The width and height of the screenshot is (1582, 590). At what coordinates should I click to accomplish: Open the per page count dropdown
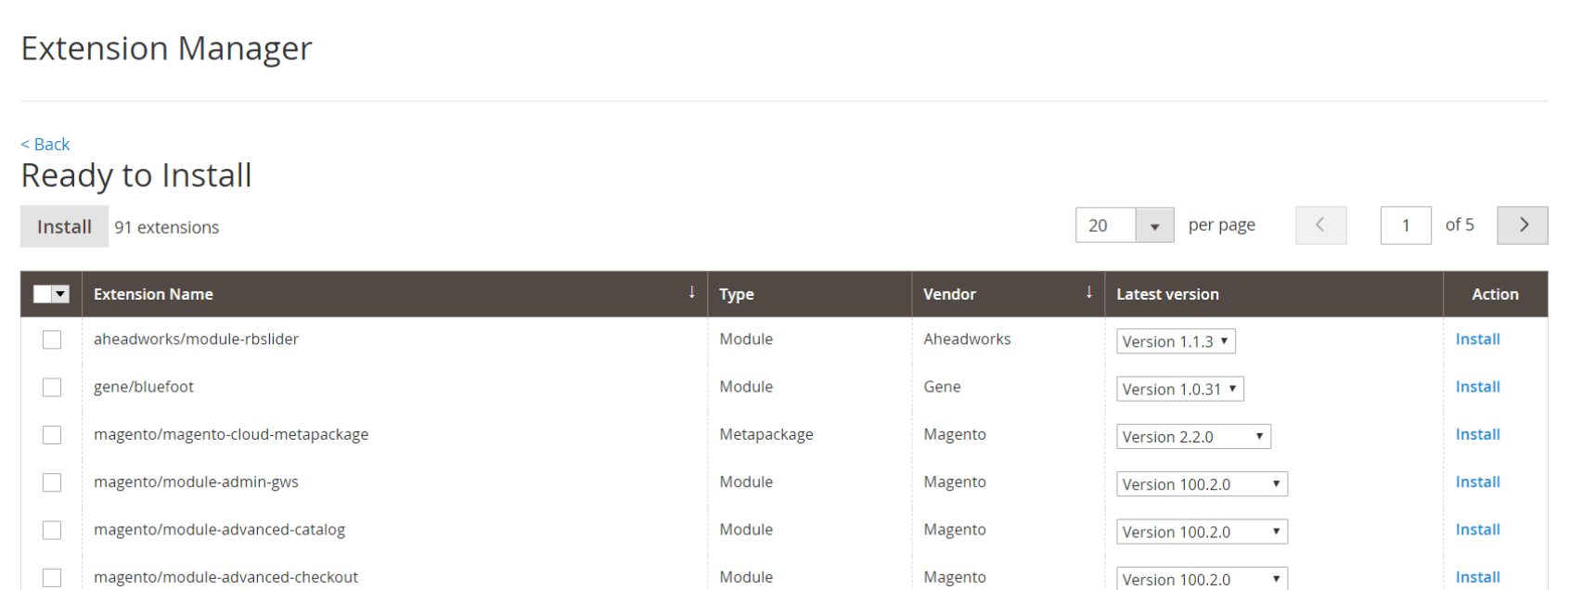(1154, 225)
